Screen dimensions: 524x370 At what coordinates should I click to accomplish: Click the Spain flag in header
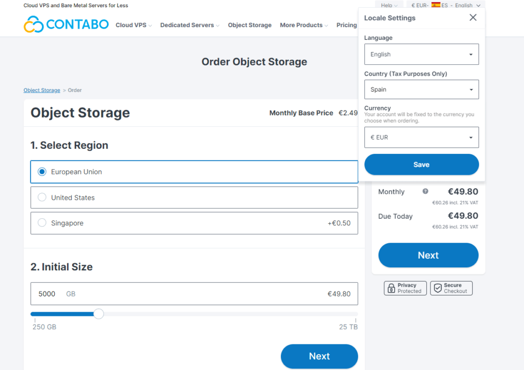436,5
